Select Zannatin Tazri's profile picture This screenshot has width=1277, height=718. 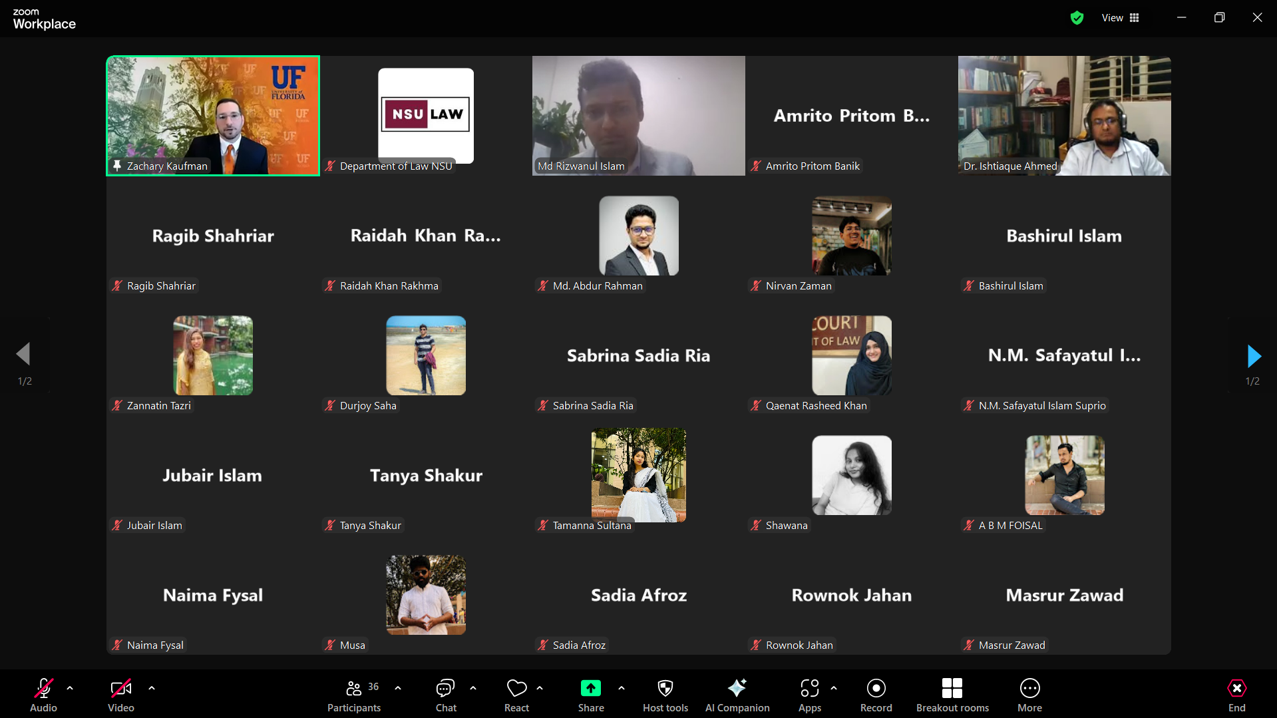tap(213, 355)
